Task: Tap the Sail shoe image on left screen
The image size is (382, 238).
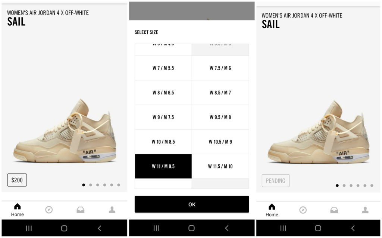Action: 65,131
